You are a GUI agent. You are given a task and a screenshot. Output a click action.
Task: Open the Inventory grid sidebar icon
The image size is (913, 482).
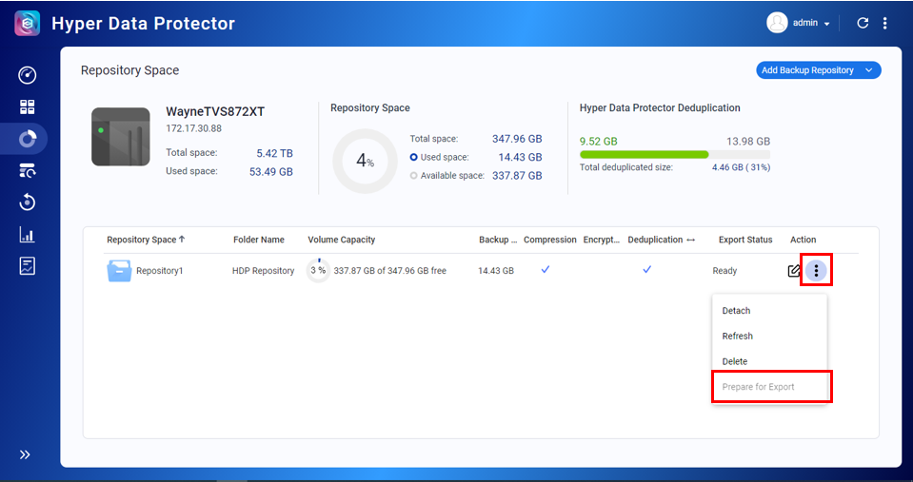(x=27, y=107)
